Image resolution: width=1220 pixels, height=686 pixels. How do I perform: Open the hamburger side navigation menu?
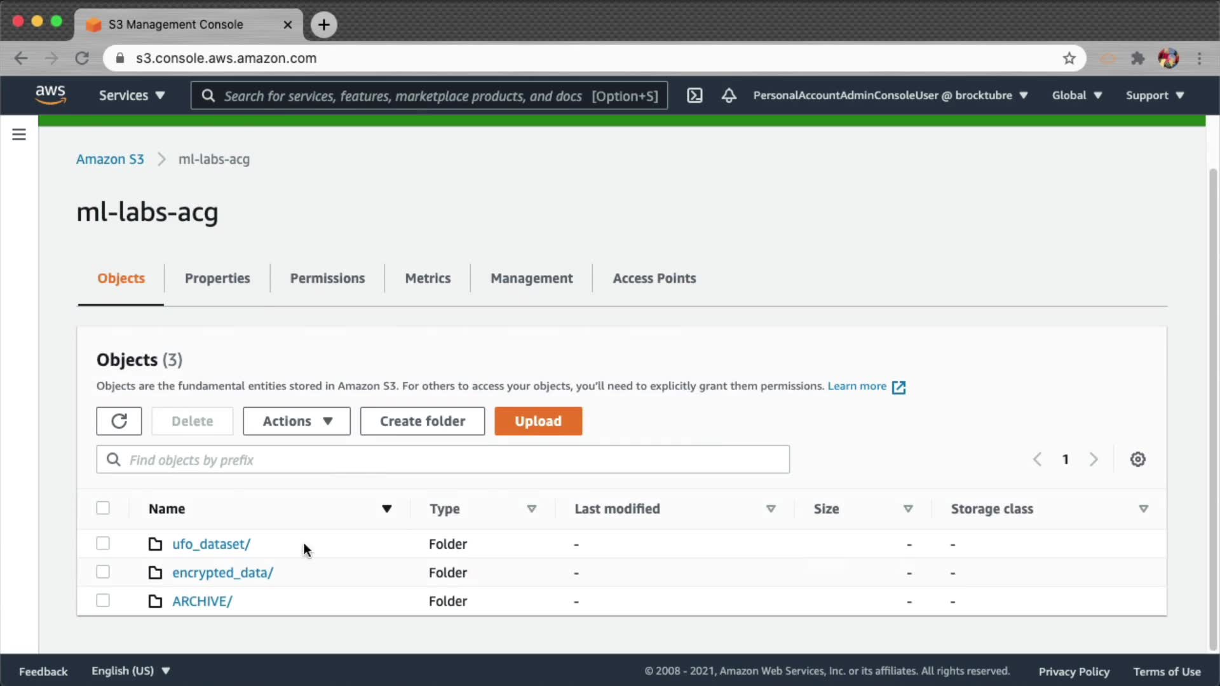pyautogui.click(x=19, y=135)
